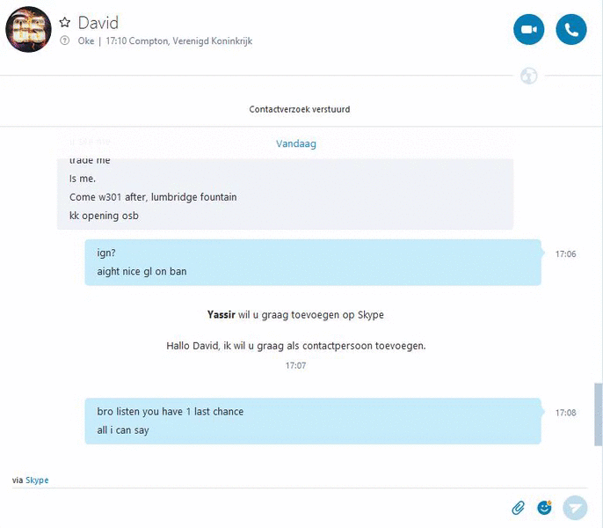
Task: Click the Yassir name in contact request
Action: [x=222, y=315]
